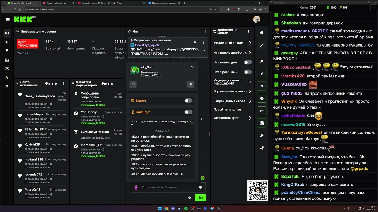Select the Stream icon in the left sidebar
This screenshot has height=212, width=378.
pyautogui.click(x=7, y=33)
